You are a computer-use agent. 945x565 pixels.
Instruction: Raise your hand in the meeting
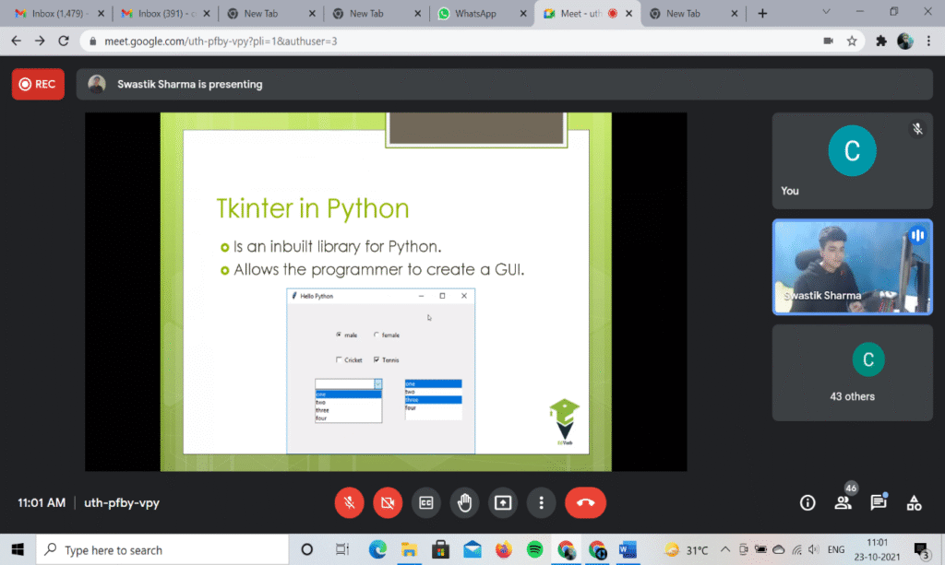pyautogui.click(x=464, y=502)
